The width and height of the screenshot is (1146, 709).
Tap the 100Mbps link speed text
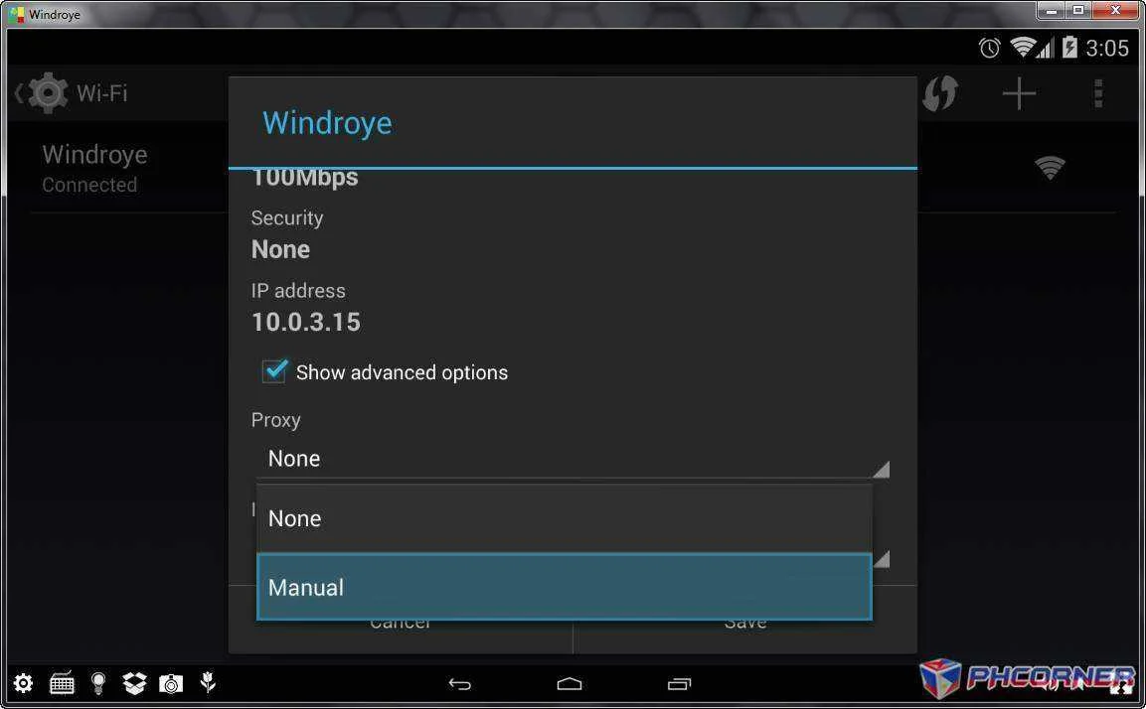pos(305,180)
